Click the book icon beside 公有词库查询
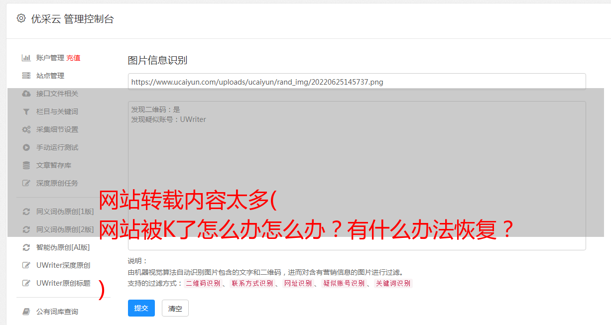This screenshot has height=325, width=611. 26,312
